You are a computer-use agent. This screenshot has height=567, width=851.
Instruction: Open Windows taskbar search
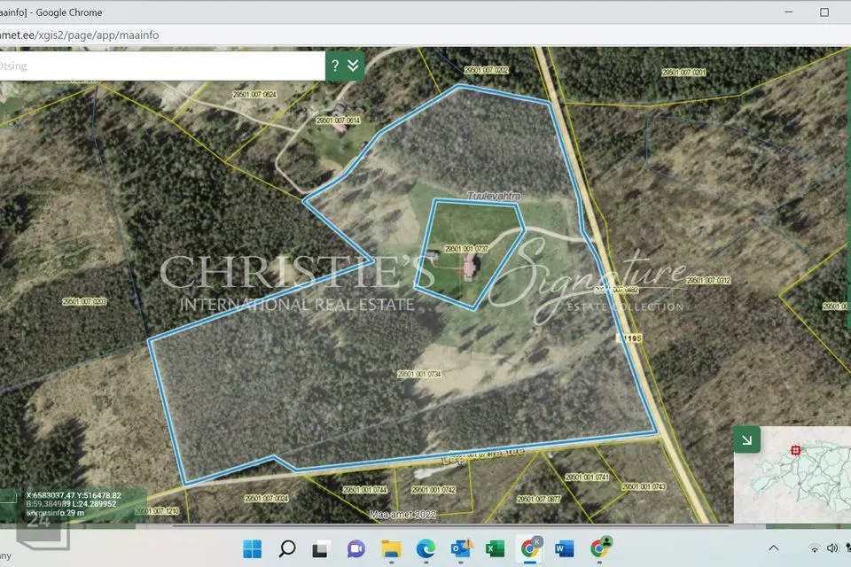point(287,548)
